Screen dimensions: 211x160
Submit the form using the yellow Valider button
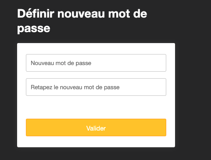tap(96, 127)
